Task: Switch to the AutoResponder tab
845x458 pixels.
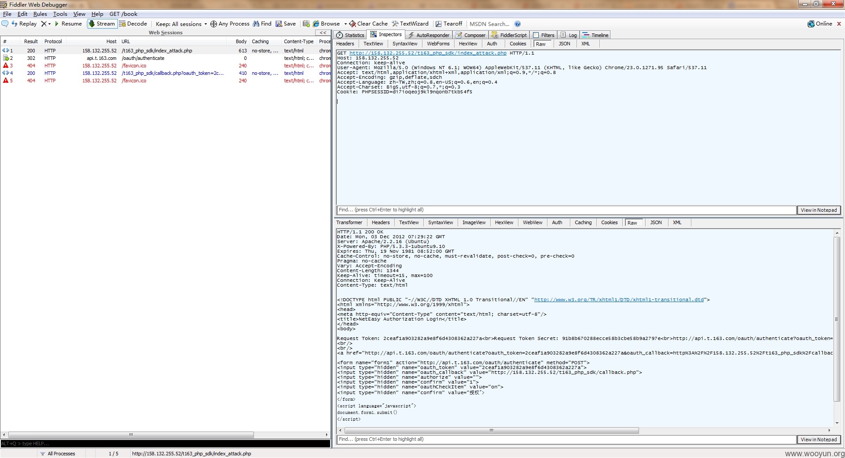Action: (x=429, y=35)
